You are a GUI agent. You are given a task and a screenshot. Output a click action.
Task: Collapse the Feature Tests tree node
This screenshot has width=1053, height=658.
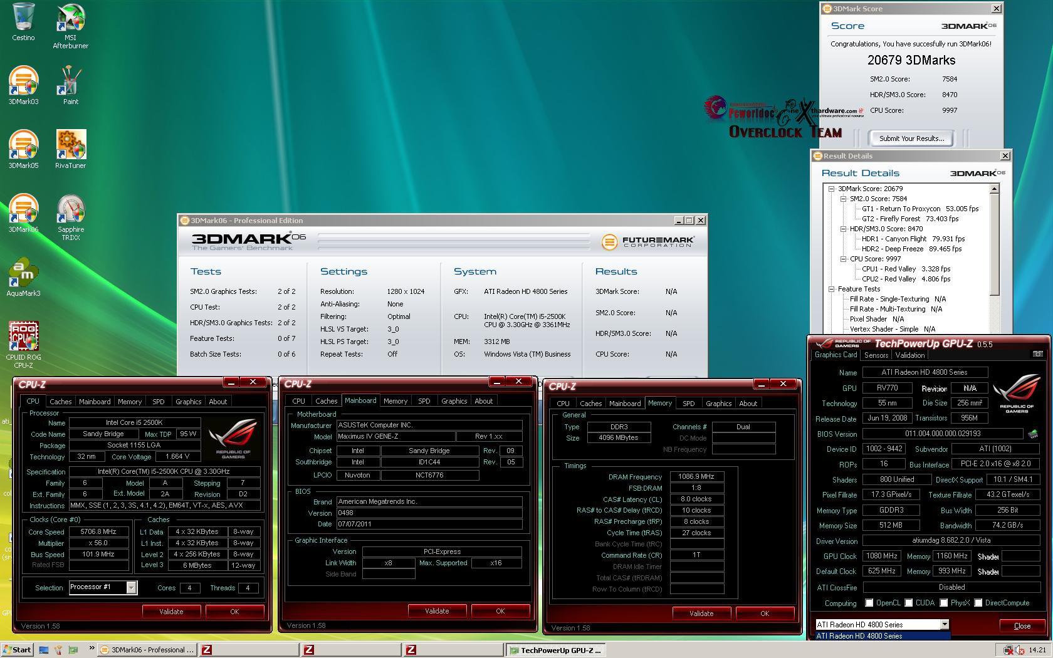(x=831, y=289)
